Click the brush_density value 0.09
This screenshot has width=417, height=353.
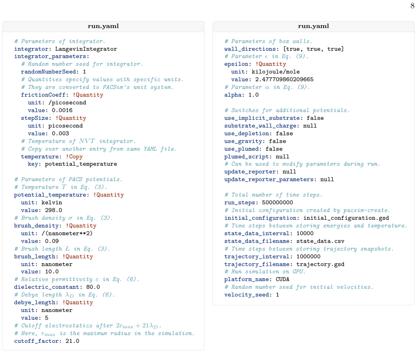(x=52, y=241)
